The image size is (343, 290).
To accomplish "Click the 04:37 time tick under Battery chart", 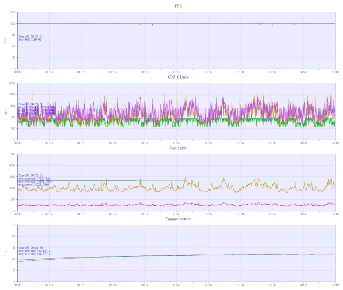I will pyautogui.click(x=81, y=214).
